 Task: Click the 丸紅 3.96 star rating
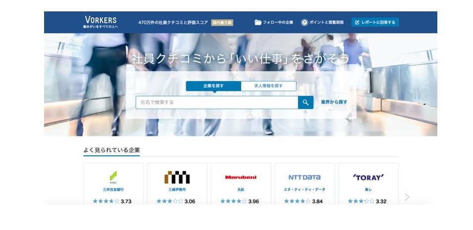pyautogui.click(x=241, y=201)
